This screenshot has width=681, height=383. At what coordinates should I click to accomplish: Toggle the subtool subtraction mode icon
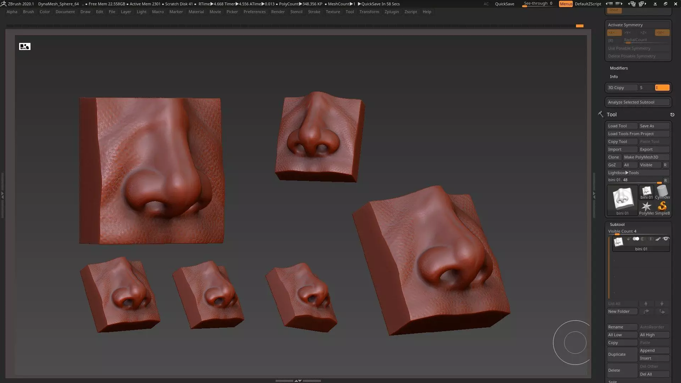click(x=643, y=239)
